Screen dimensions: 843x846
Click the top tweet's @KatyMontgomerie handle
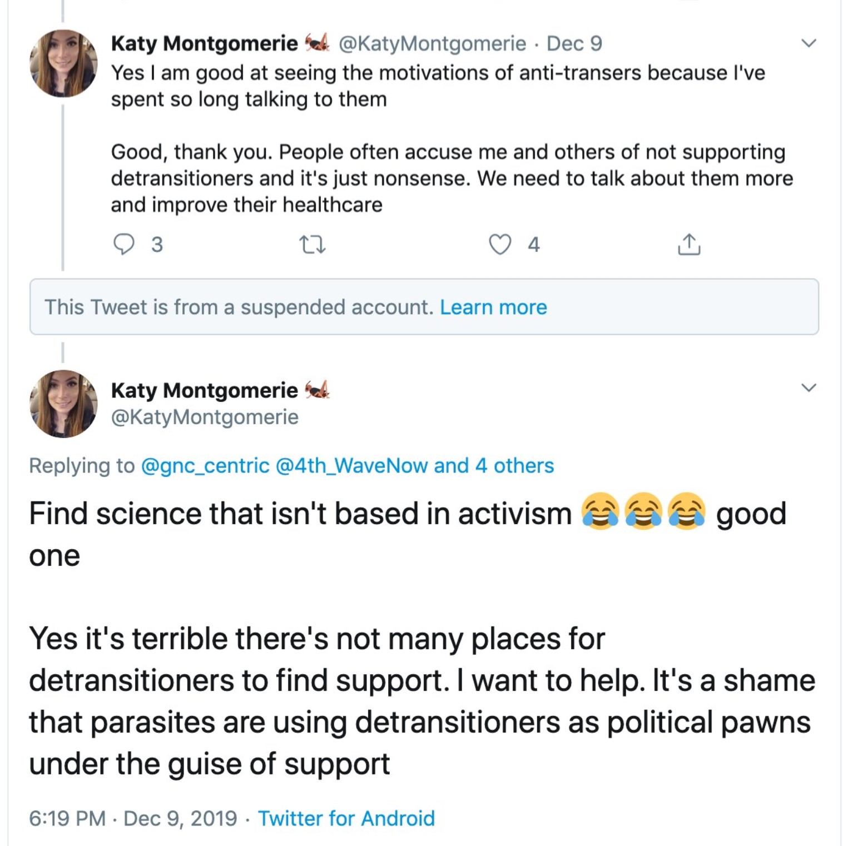pos(432,43)
